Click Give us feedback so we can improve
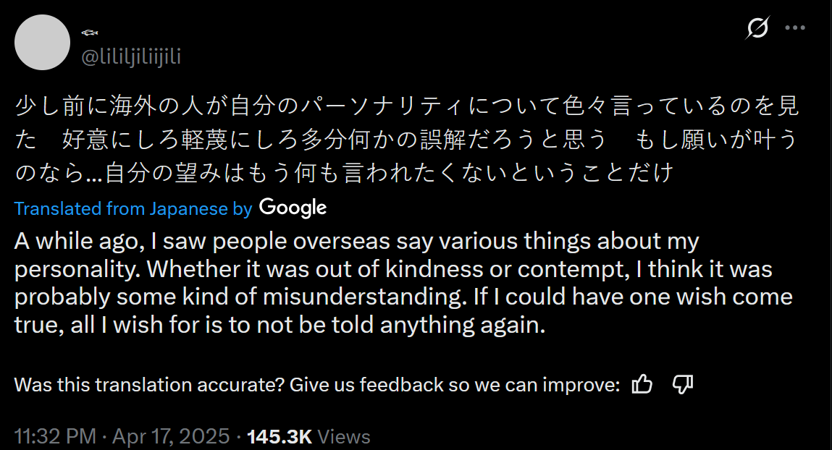The width and height of the screenshot is (832, 450). (x=454, y=384)
